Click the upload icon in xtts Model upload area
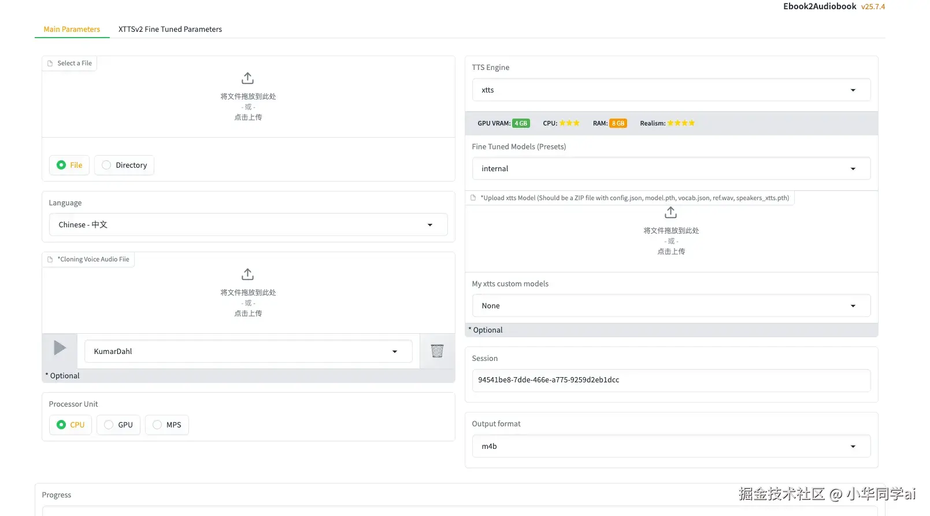 [x=670, y=213]
